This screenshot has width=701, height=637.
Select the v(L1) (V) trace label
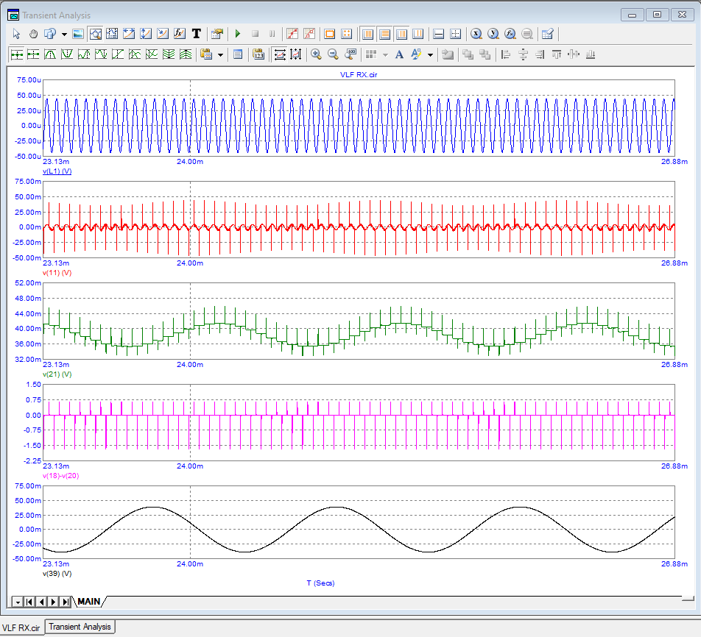coord(57,171)
